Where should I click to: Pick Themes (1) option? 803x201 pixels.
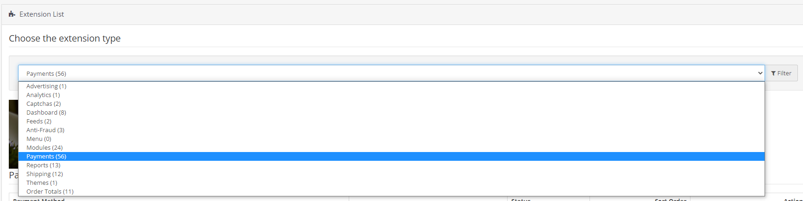click(x=42, y=183)
